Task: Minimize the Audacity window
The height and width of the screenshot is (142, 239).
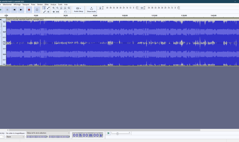Action: (x=235, y=1)
